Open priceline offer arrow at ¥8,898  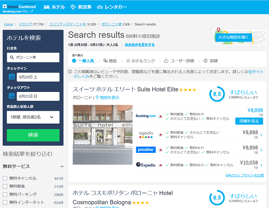[x=261, y=150]
